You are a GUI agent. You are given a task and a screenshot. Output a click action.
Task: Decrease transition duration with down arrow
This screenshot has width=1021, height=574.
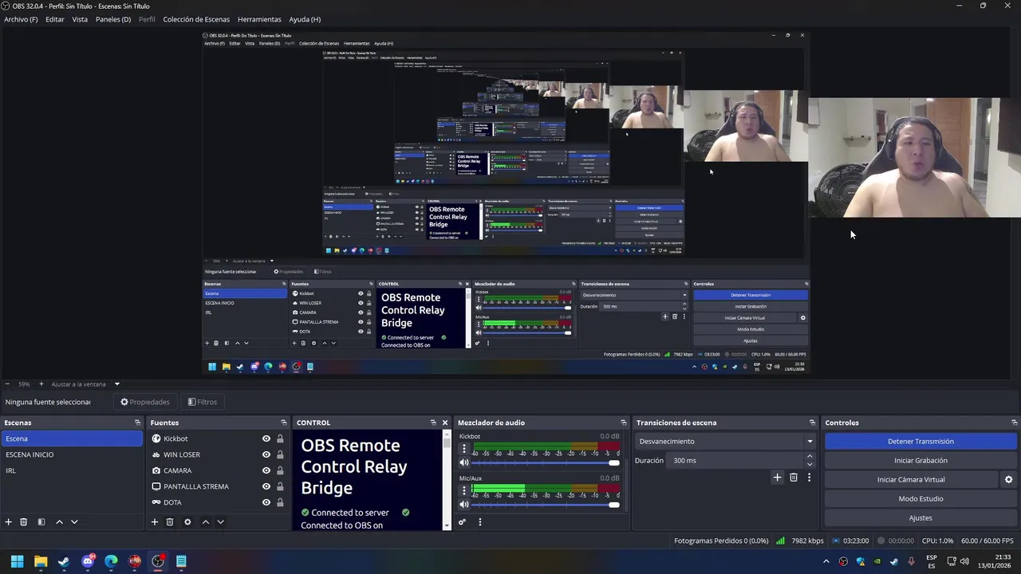810,464
